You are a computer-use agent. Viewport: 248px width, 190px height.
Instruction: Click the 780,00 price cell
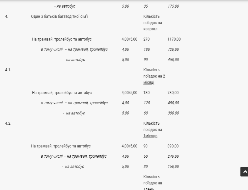coord(173,93)
